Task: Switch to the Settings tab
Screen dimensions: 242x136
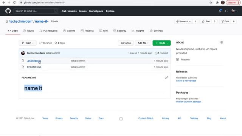Action: (x=156, y=31)
